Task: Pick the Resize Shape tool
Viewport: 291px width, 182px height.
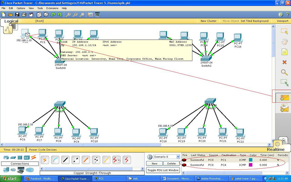Action: [284, 83]
